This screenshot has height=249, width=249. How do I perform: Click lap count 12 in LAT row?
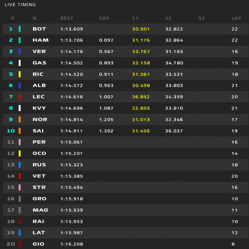click(x=235, y=233)
